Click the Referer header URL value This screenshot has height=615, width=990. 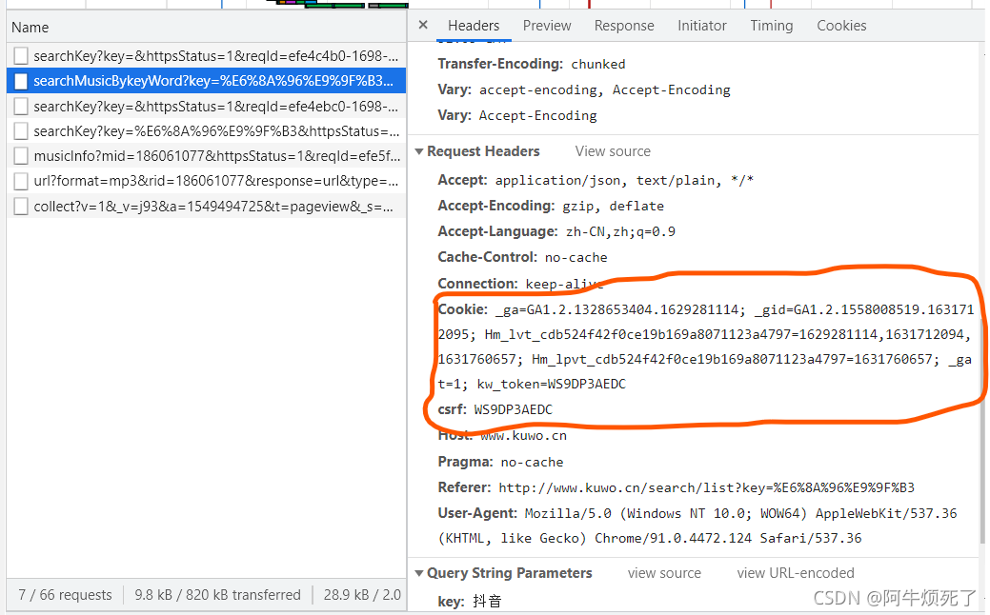(706, 487)
